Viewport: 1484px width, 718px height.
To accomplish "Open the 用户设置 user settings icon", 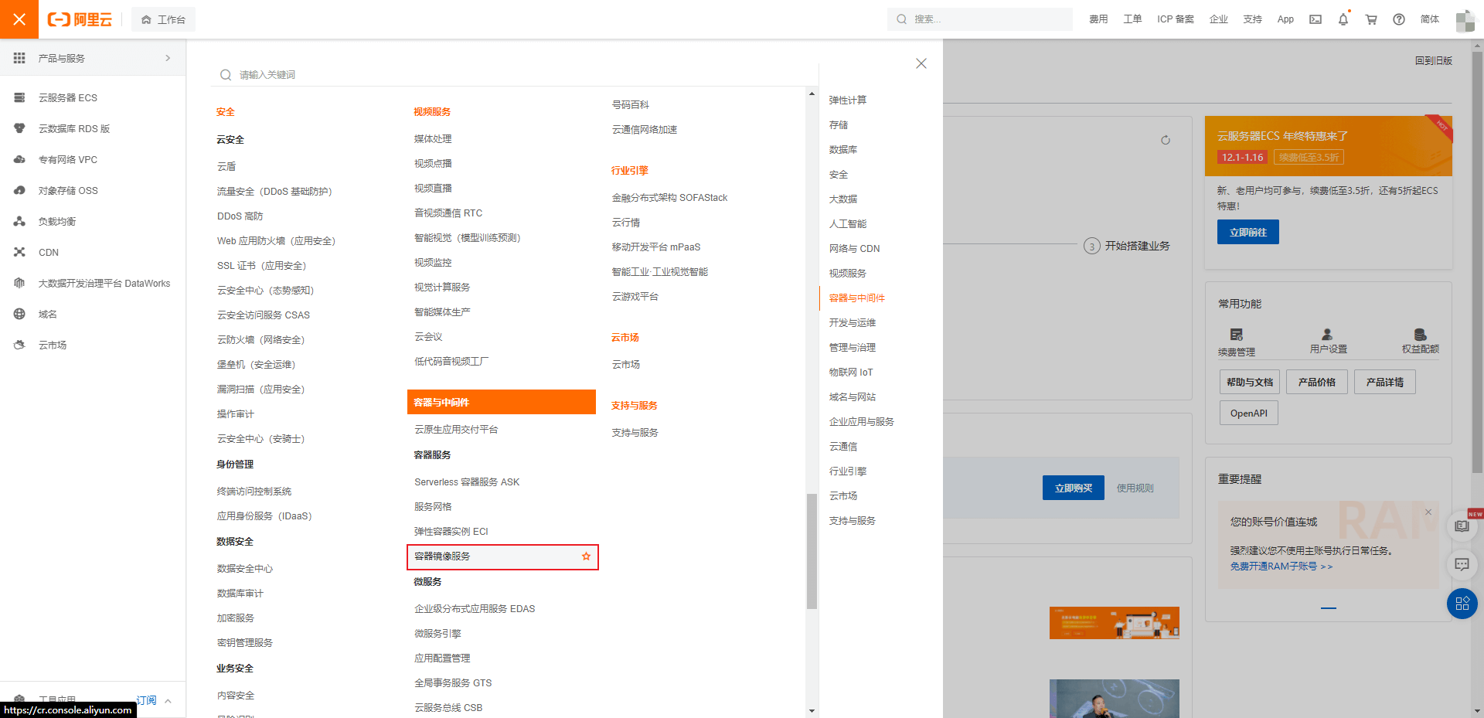I will 1327,335.
